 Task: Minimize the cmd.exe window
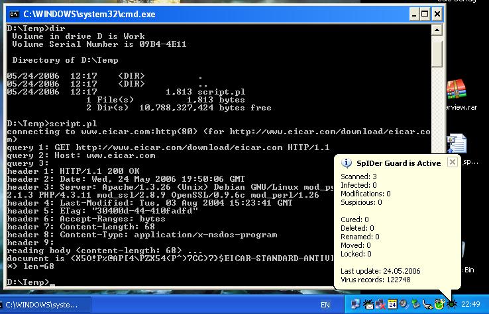coord(414,14)
